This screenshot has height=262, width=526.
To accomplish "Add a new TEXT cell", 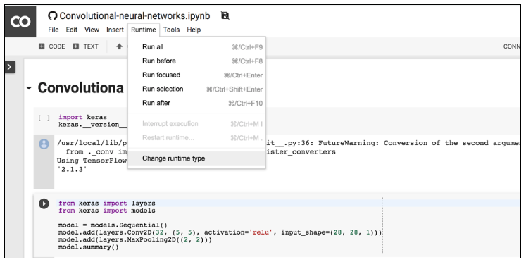I will pos(85,46).
